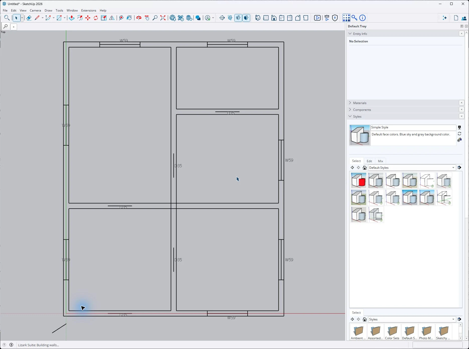The height and width of the screenshot is (349, 469).
Task: Open the 3D Warehouse
Action: pyautogui.click(x=172, y=18)
